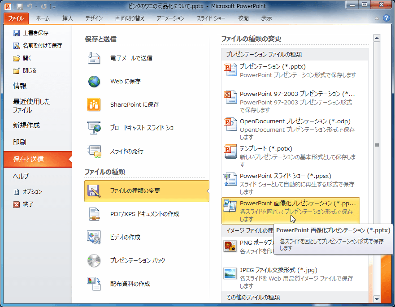395x307 pixels.
Task: Click the red Exit (終了) icon
Action: pos(17,204)
